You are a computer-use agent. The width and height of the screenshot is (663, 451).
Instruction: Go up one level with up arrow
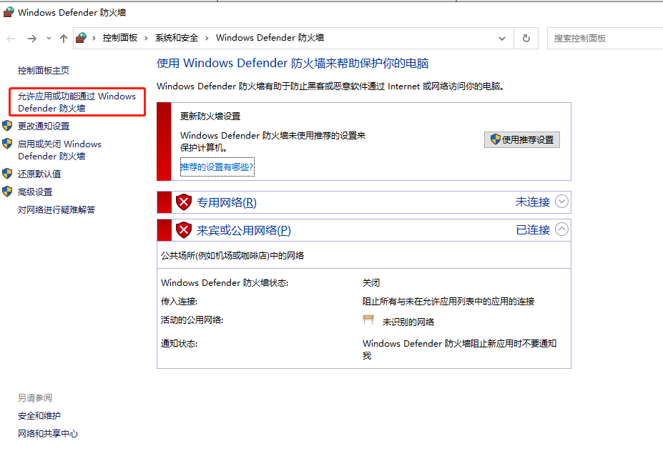click(x=64, y=39)
